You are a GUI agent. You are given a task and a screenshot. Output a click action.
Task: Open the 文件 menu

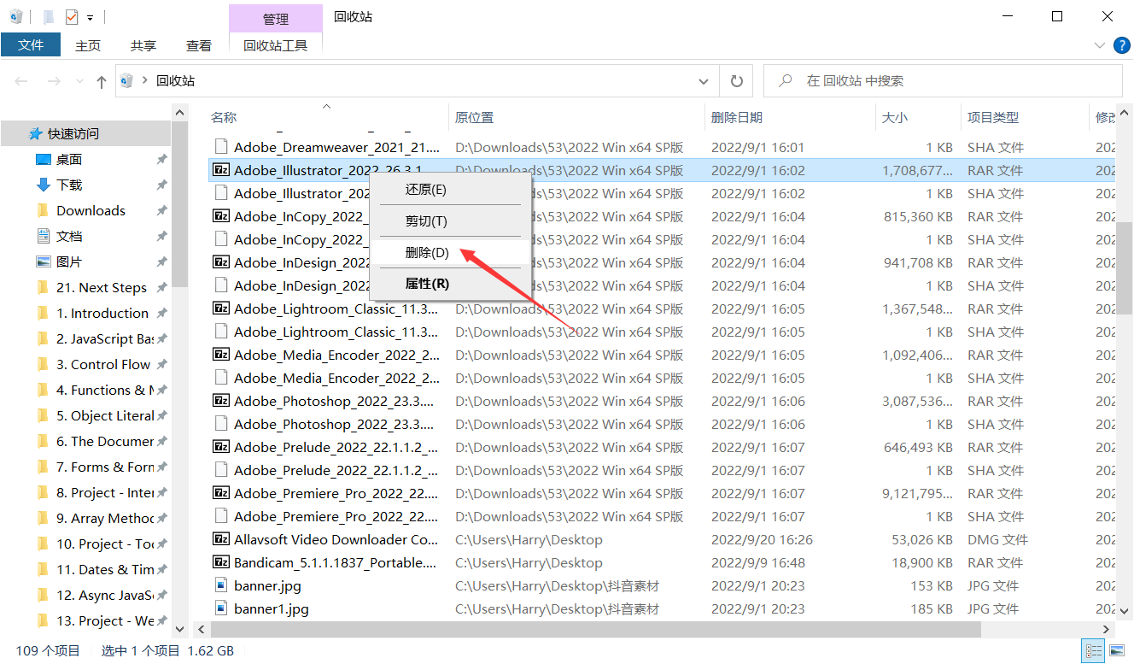[x=31, y=44]
